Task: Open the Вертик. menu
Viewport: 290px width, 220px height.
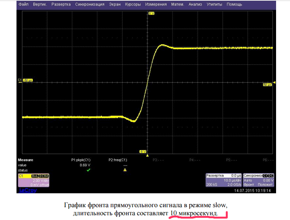Action: [x=40, y=5]
